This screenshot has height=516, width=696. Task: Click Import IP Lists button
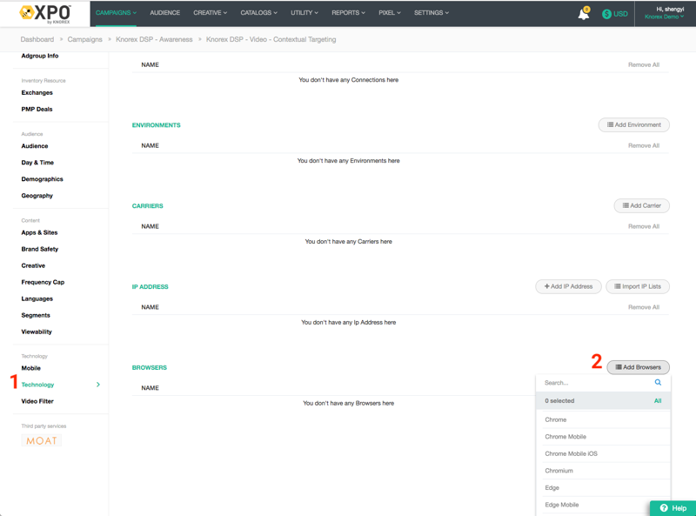(x=638, y=286)
